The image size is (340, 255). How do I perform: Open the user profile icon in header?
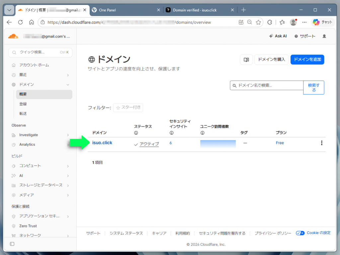click(x=324, y=36)
